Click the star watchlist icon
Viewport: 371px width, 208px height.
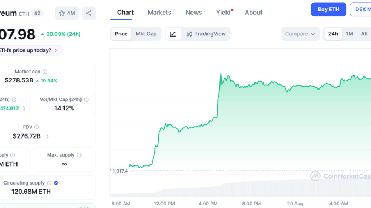point(62,13)
